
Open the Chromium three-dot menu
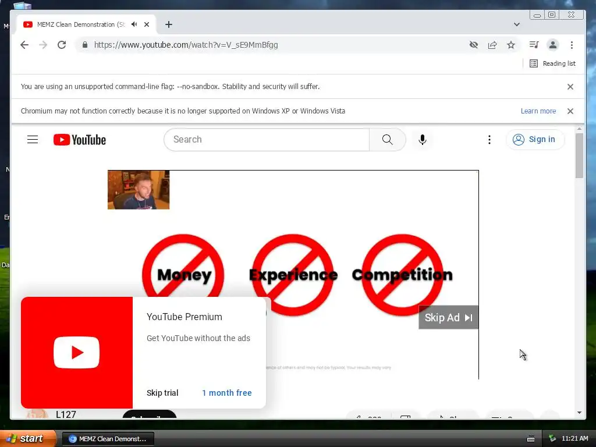572,45
